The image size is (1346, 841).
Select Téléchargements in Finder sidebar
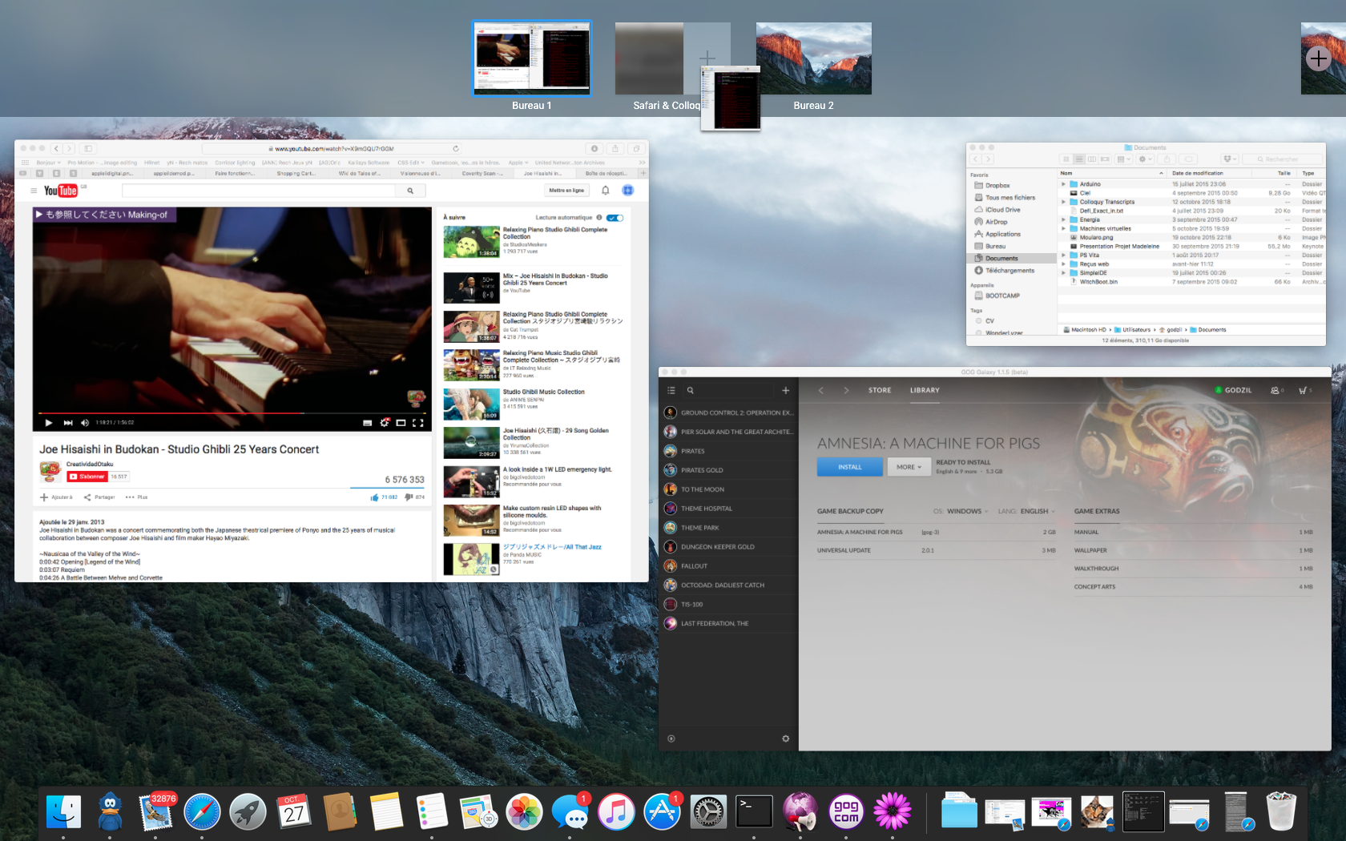tap(1009, 271)
